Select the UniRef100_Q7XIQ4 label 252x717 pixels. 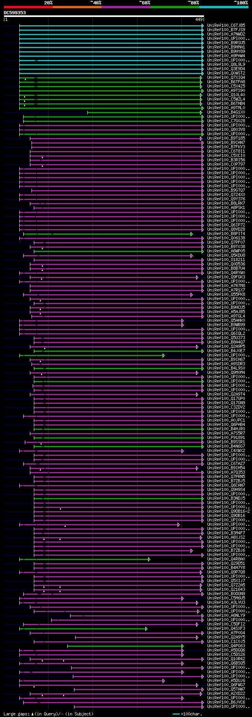click(226, 77)
